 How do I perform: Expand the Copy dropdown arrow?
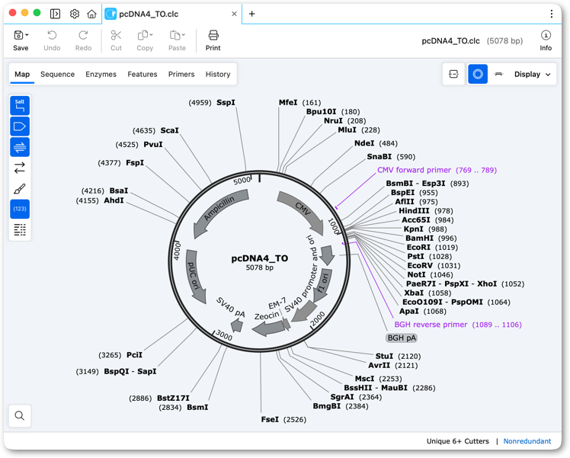pyautogui.click(x=151, y=35)
